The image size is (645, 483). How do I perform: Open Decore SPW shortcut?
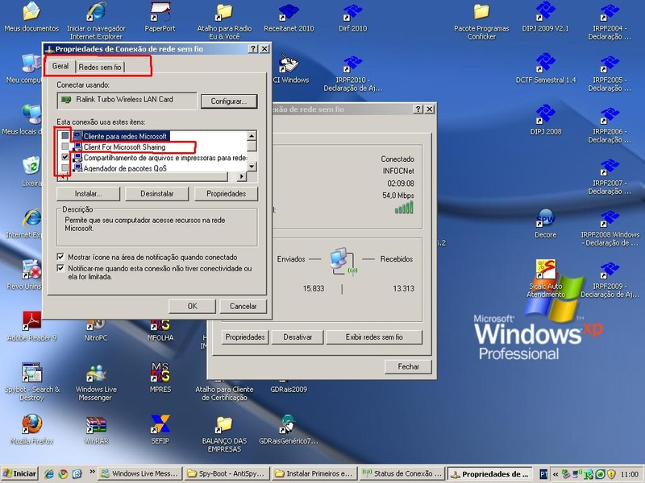546,225
